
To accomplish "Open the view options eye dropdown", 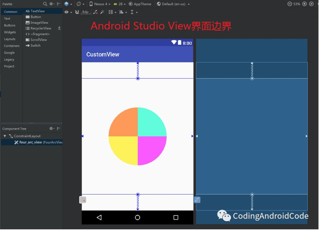I will pos(68,12).
